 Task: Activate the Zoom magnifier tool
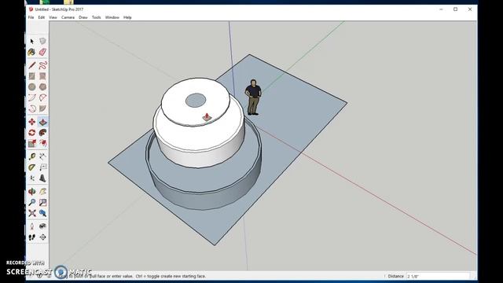coord(31,202)
